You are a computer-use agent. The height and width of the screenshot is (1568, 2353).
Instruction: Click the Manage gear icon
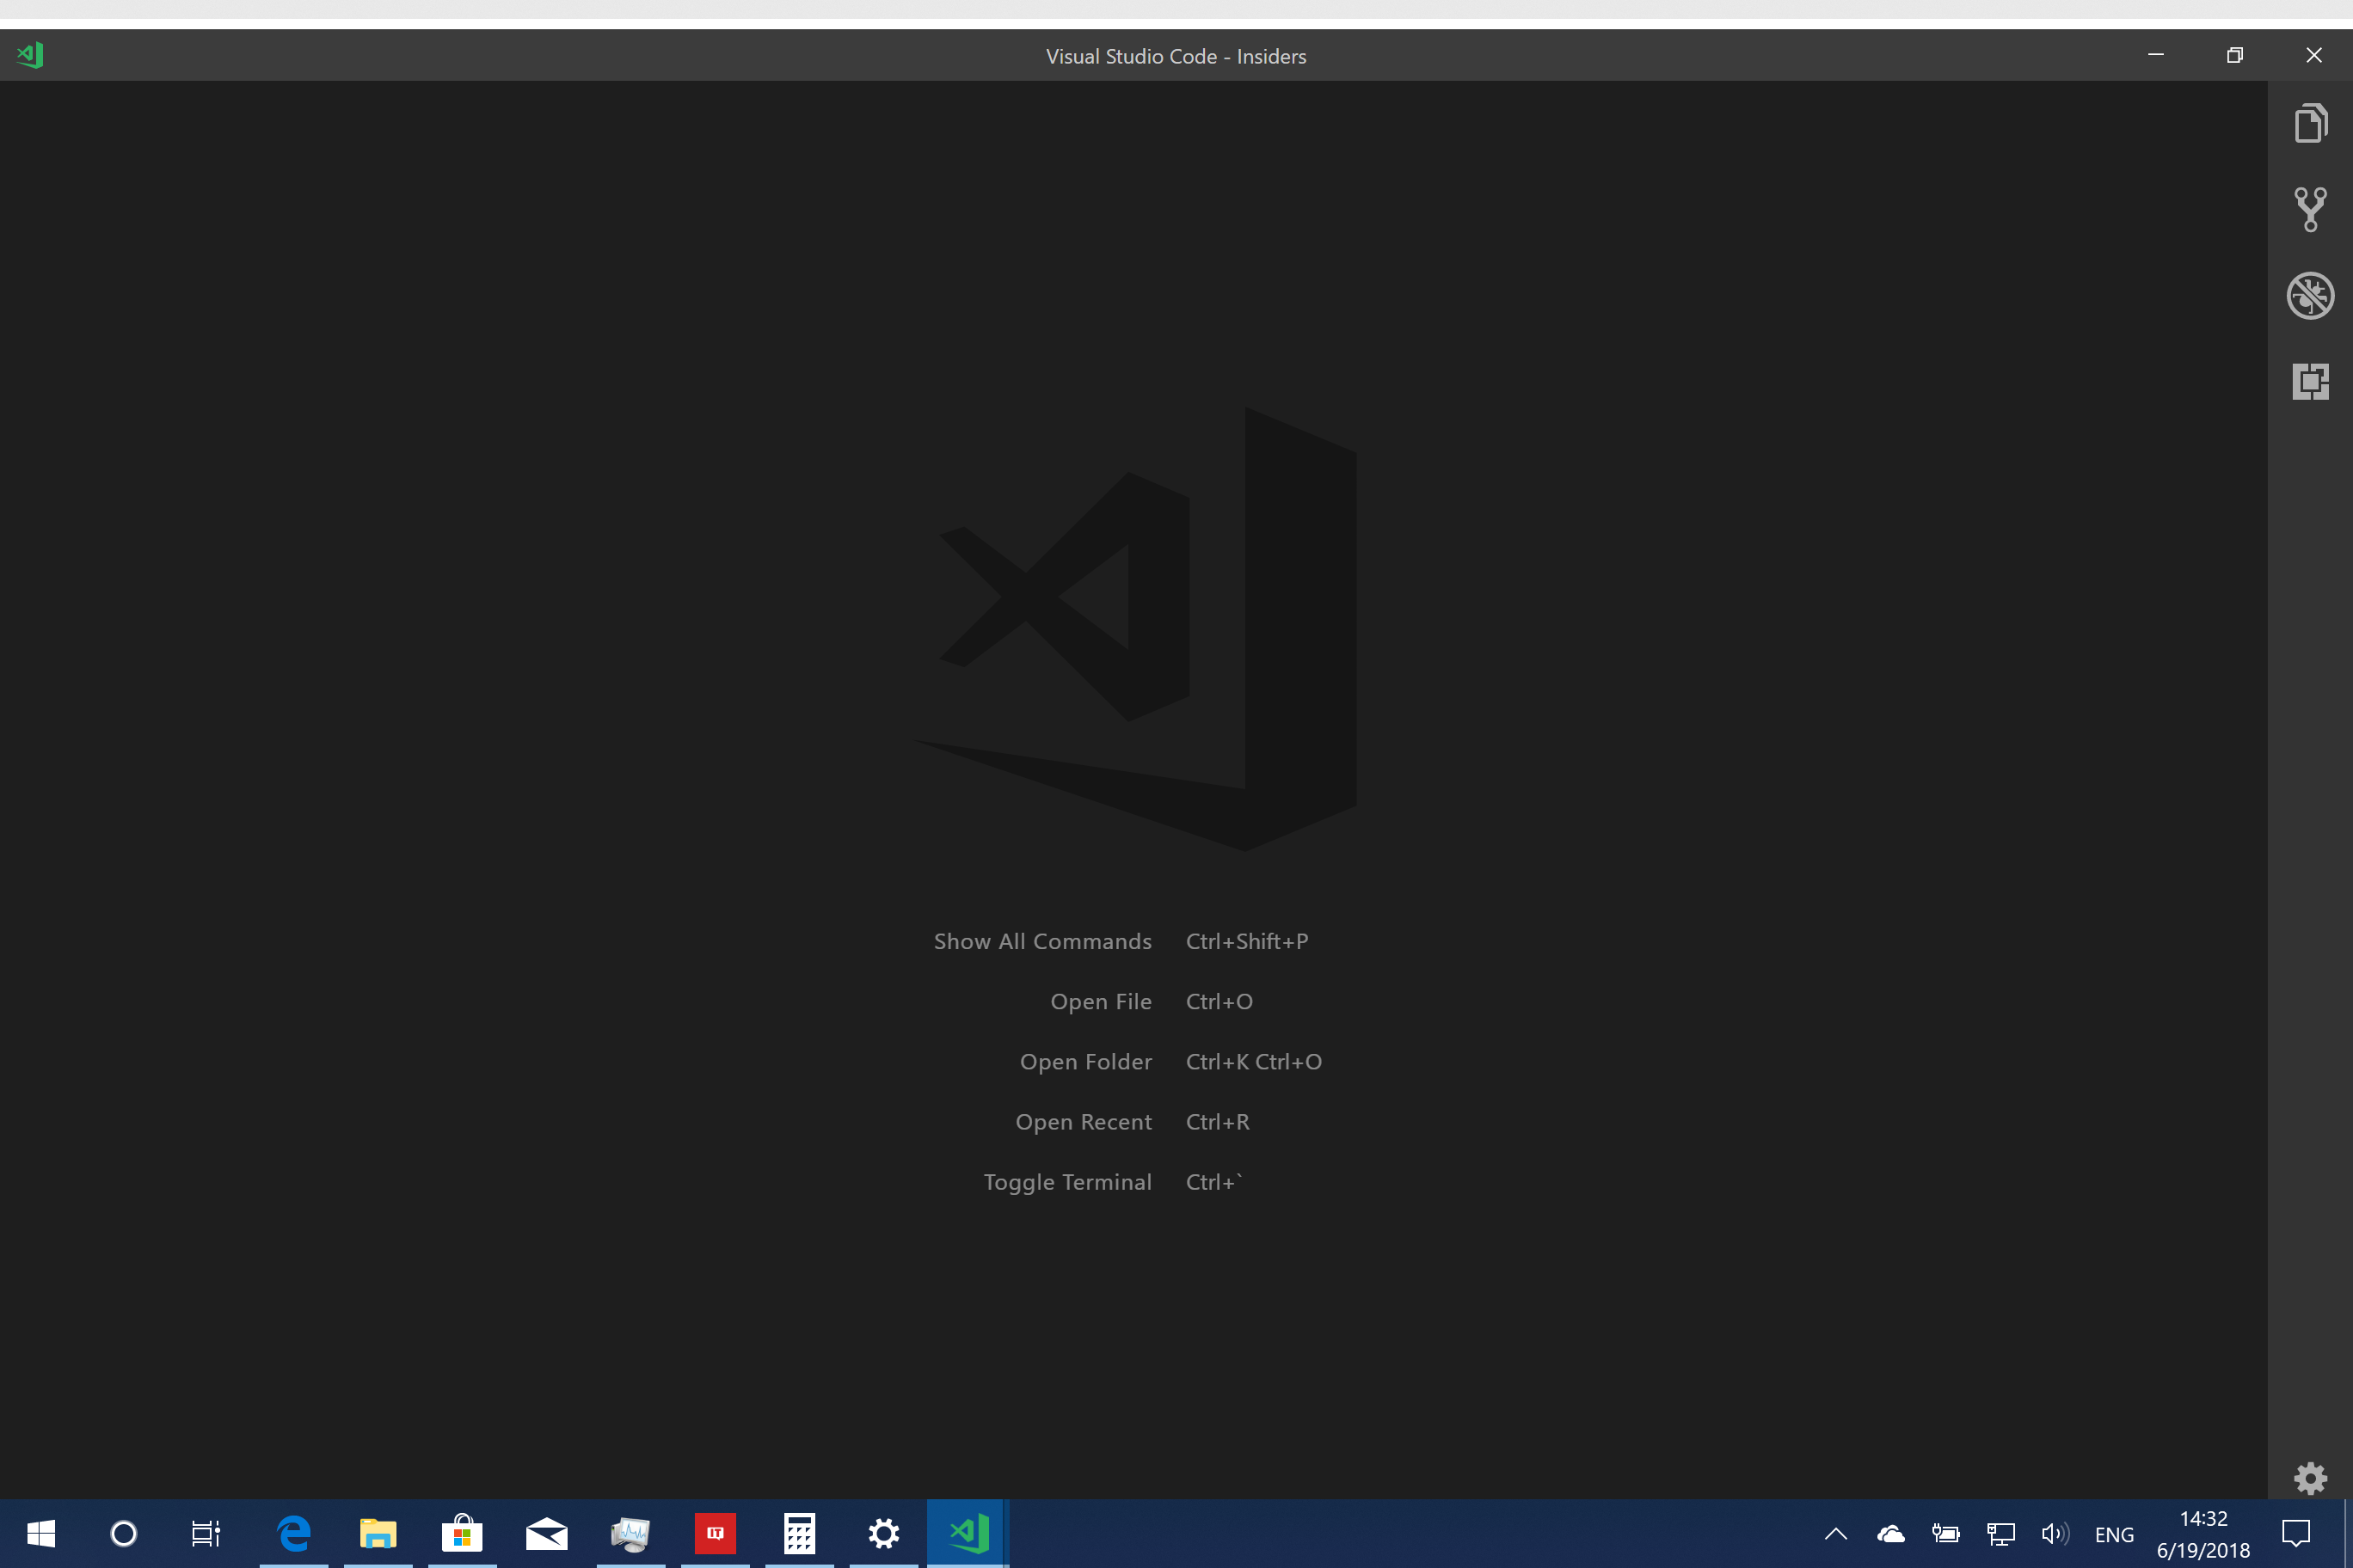[2310, 1477]
